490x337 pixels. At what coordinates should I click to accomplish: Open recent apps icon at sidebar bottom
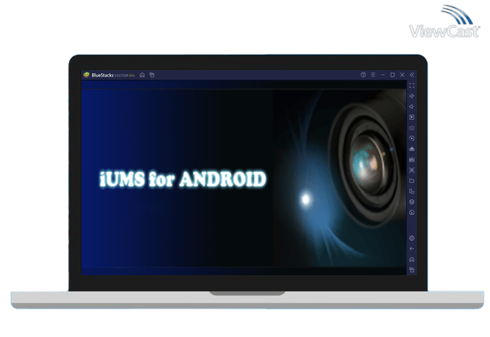click(x=412, y=270)
